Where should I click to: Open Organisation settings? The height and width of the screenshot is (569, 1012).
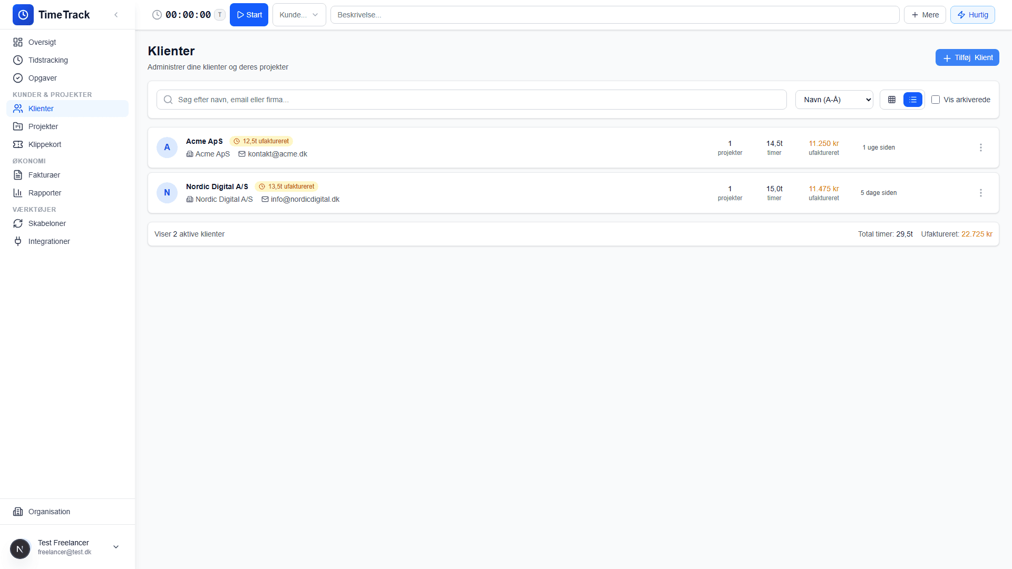tap(67, 512)
